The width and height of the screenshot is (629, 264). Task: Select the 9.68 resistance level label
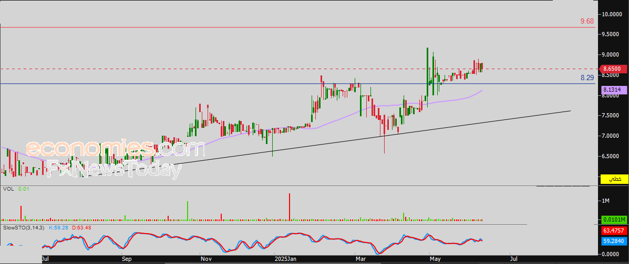click(587, 21)
